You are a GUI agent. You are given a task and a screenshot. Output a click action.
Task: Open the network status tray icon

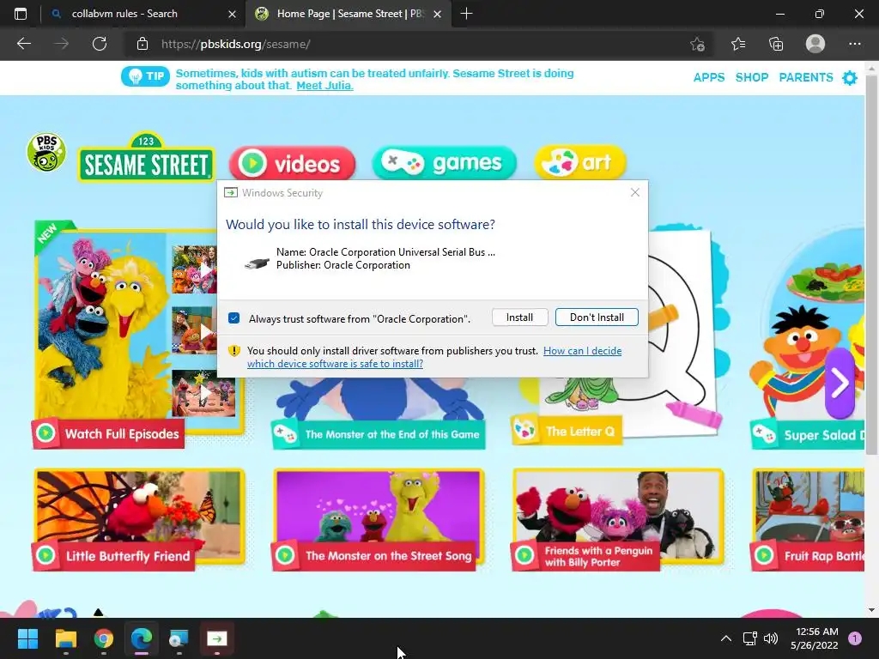pos(749,638)
